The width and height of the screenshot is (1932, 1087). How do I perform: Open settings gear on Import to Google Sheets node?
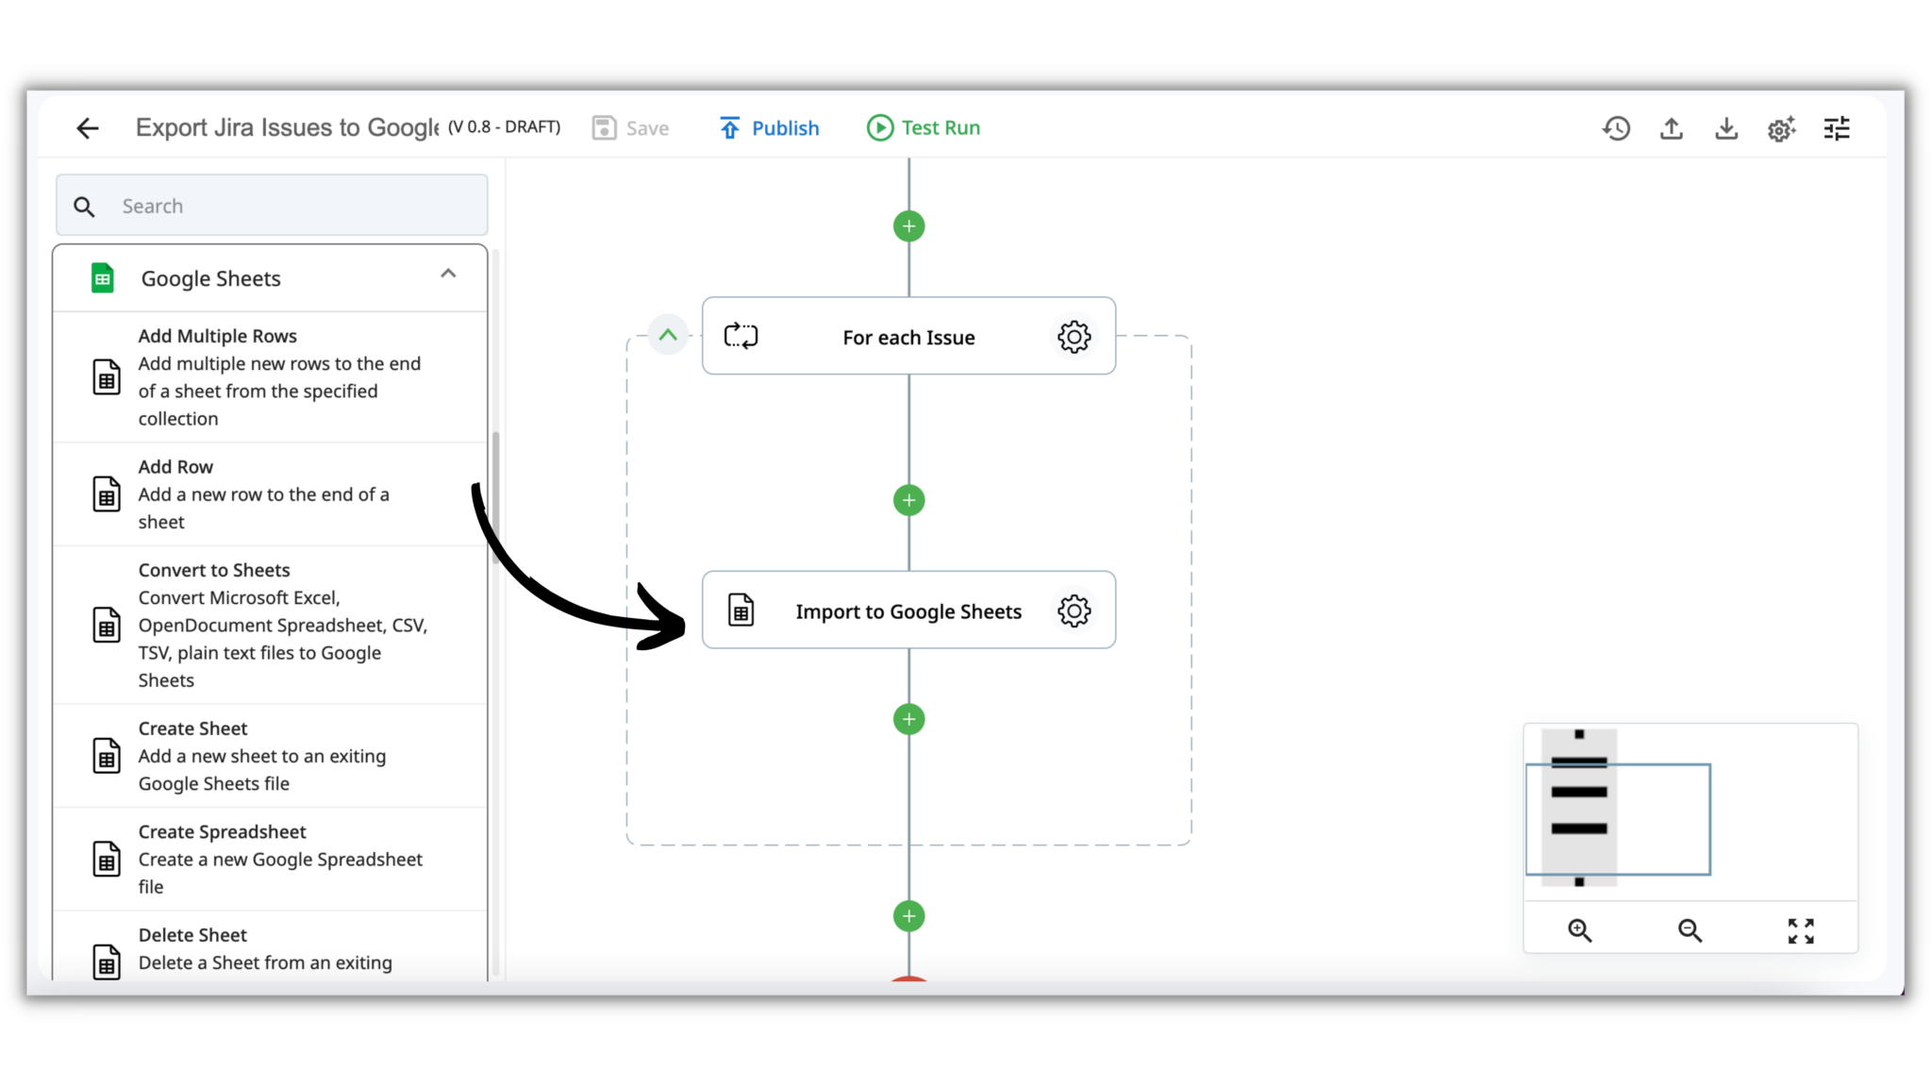[x=1074, y=610]
